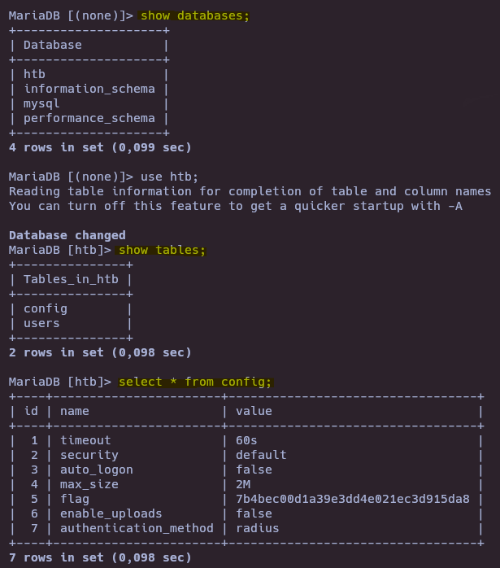This screenshot has width=500, height=568.
Task: Click the 'select * from config;' command
Action: (x=195, y=382)
